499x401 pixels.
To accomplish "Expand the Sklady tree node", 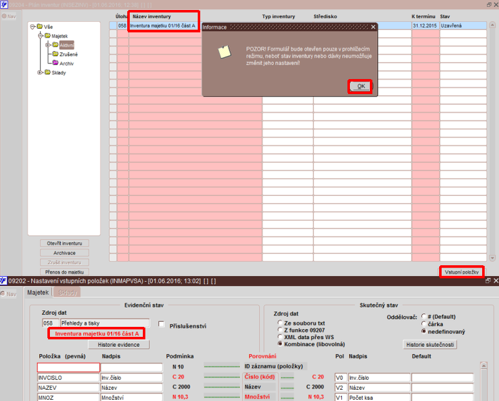I will tap(40, 72).
